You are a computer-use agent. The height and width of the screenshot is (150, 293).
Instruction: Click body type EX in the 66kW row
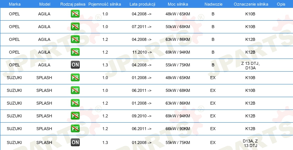[213, 129]
